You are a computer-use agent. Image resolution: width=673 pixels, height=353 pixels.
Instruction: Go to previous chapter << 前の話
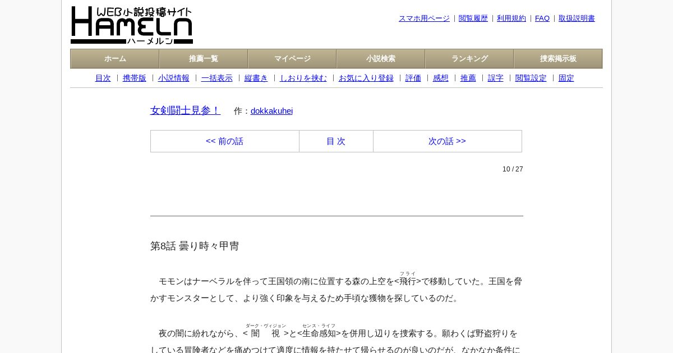[224, 141]
